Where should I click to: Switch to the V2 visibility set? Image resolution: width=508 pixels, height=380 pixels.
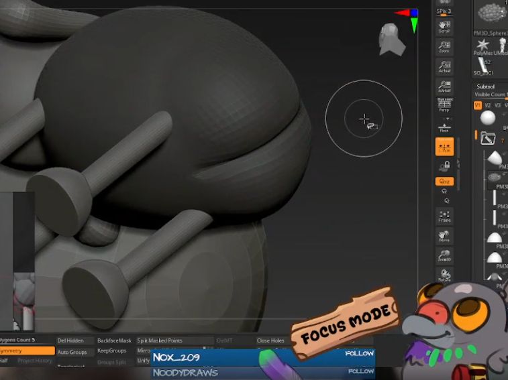point(487,105)
